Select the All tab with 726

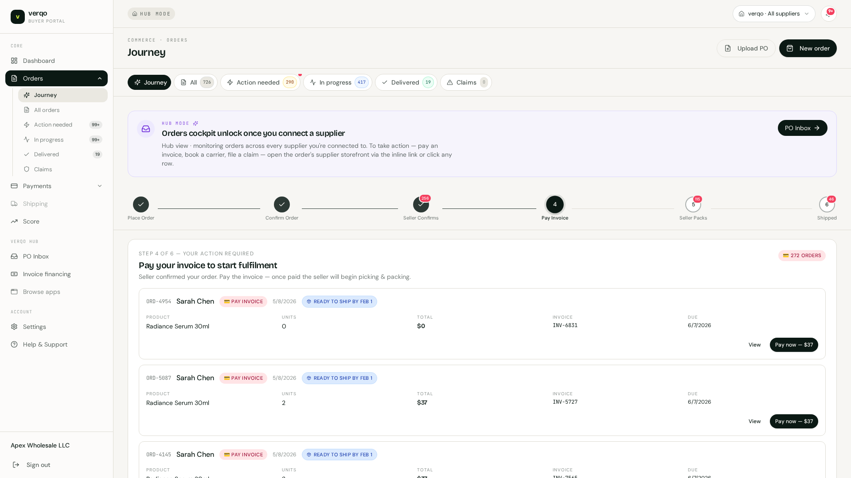195,82
